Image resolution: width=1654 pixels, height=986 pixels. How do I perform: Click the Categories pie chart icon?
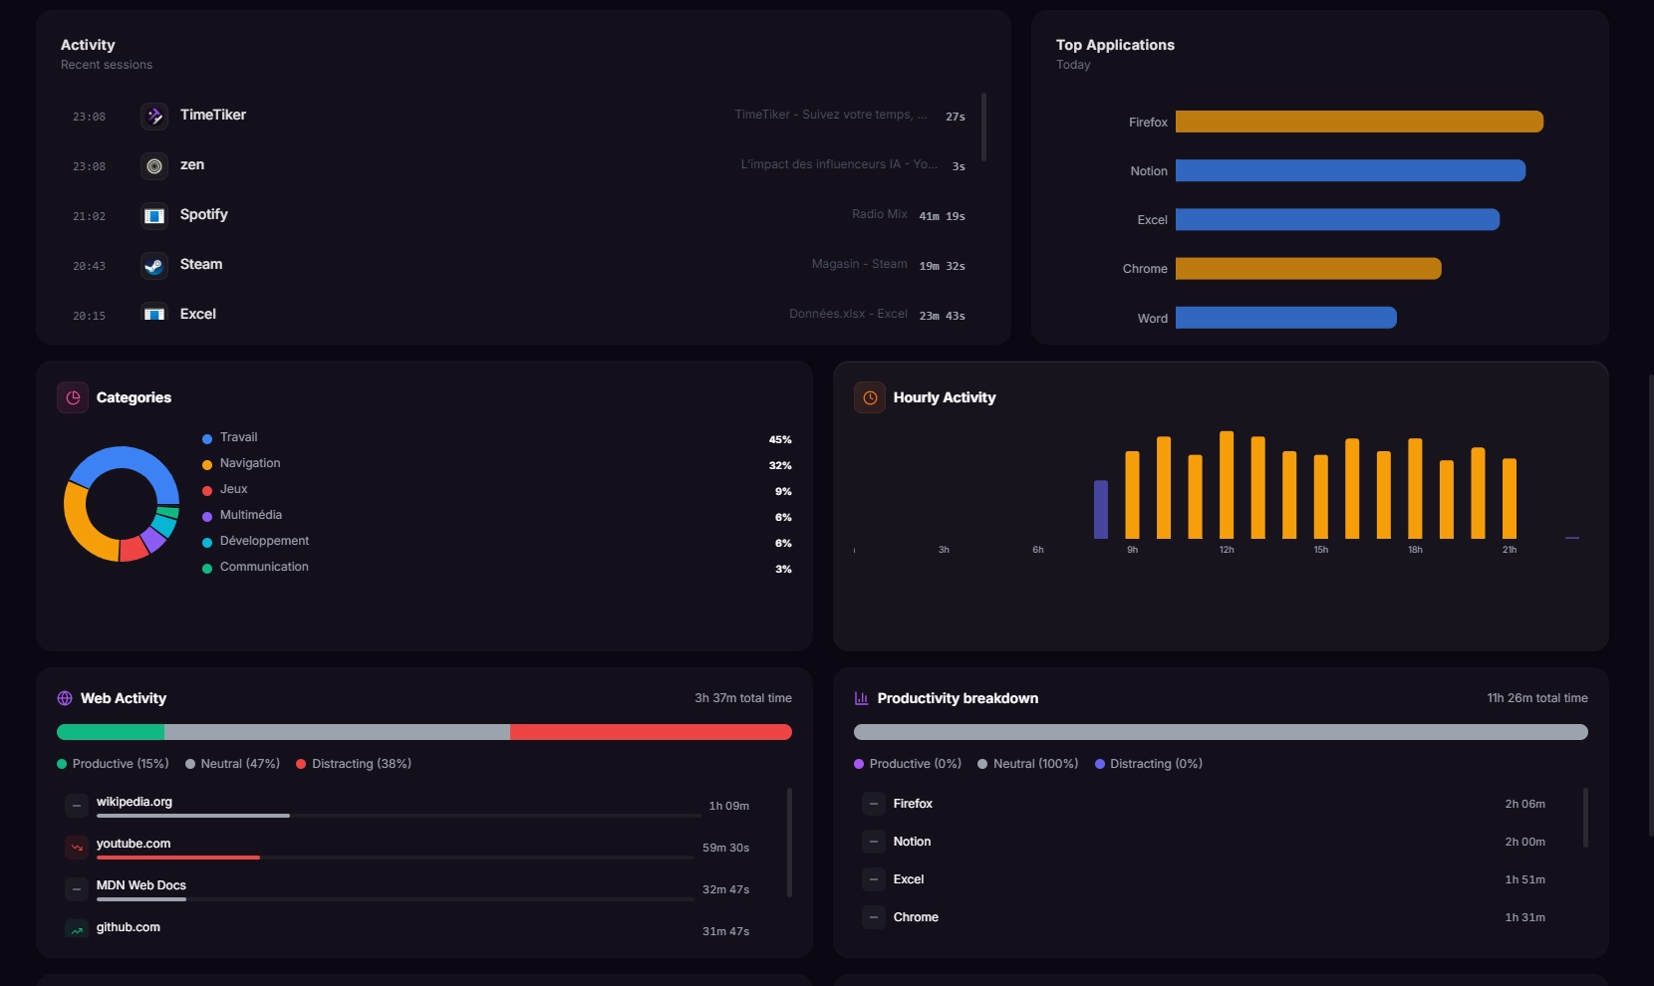(73, 397)
